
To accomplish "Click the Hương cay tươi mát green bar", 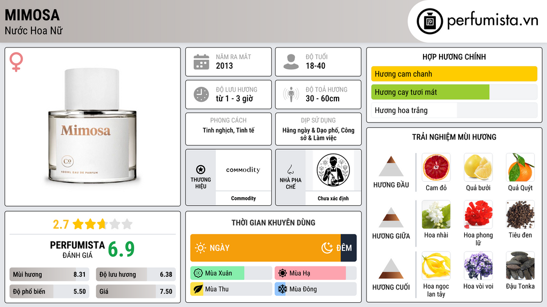I will [x=430, y=92].
